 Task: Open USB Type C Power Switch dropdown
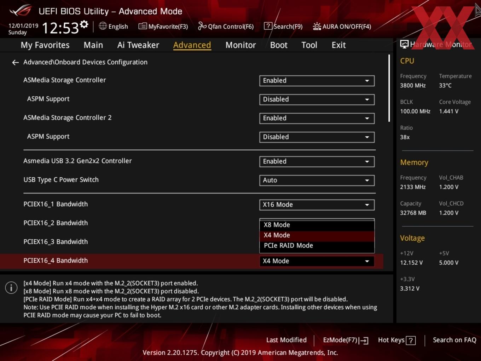click(317, 180)
